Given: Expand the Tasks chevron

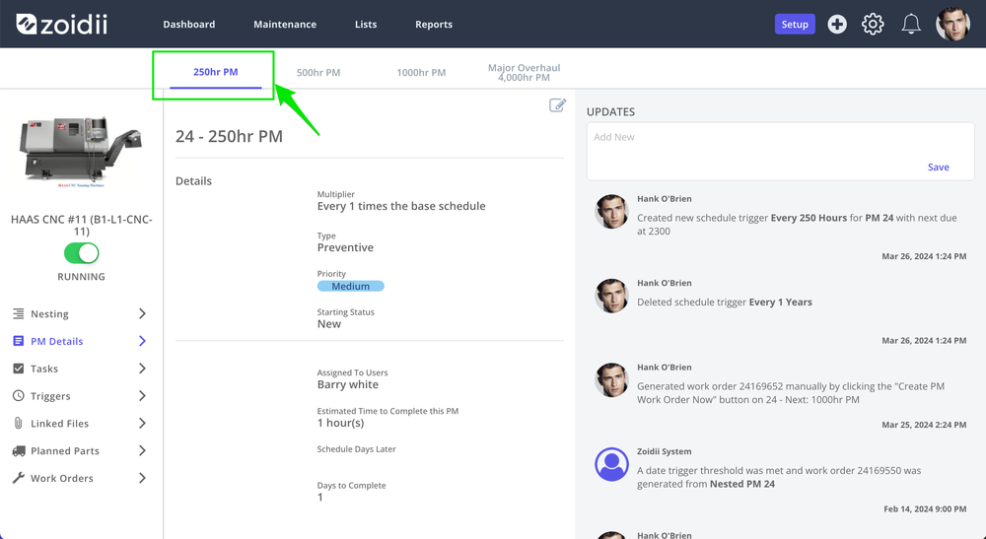Looking at the screenshot, I should coord(142,369).
